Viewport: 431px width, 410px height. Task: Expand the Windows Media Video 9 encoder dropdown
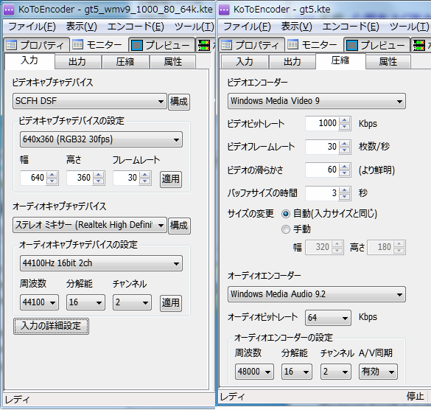(x=316, y=101)
